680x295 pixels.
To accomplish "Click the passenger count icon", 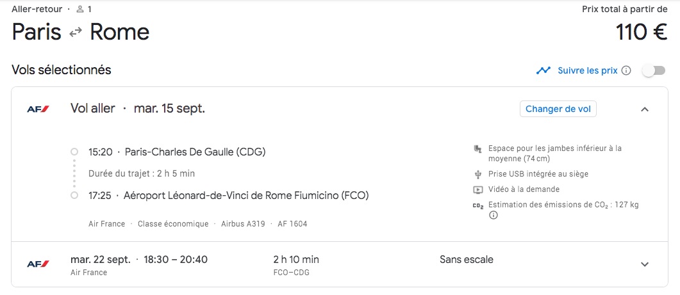I will coord(80,9).
